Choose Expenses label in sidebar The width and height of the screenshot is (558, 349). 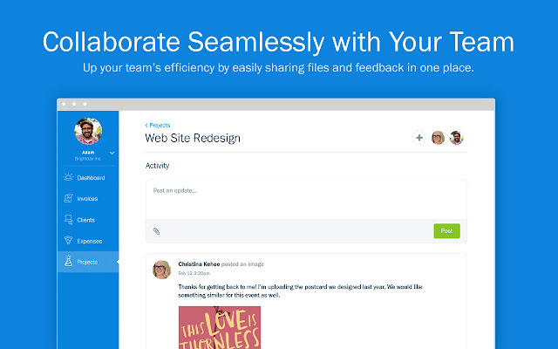pyautogui.click(x=89, y=241)
